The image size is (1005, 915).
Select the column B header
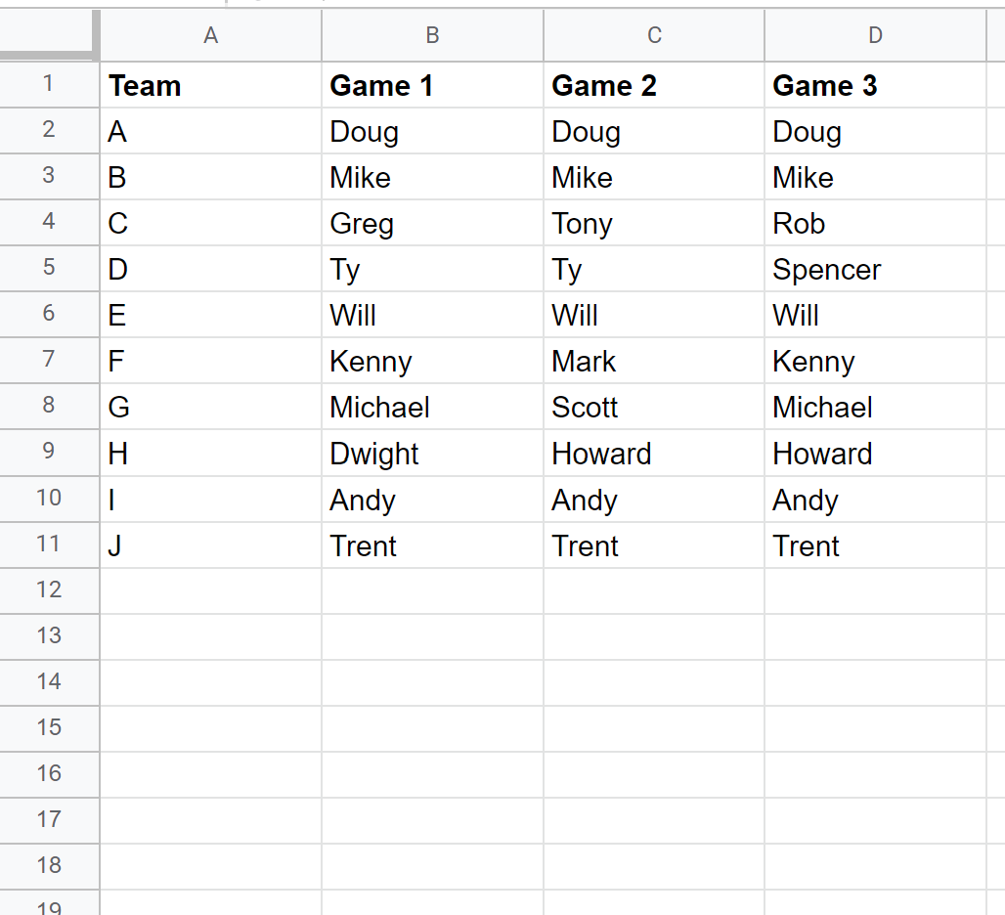click(433, 35)
